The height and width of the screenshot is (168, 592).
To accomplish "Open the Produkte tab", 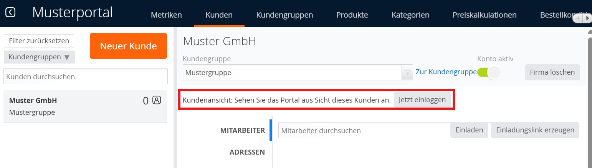I will pyautogui.click(x=352, y=15).
